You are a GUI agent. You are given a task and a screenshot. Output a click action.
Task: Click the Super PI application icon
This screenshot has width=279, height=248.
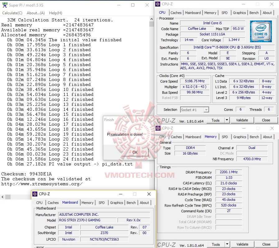(5, 5)
